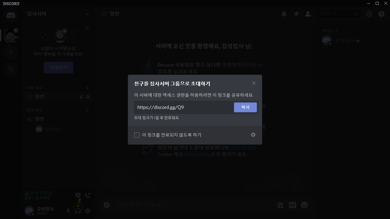The height and width of the screenshot is (219, 390).
Task: Add a server with plus icon
Action: pyautogui.click(x=11, y=52)
